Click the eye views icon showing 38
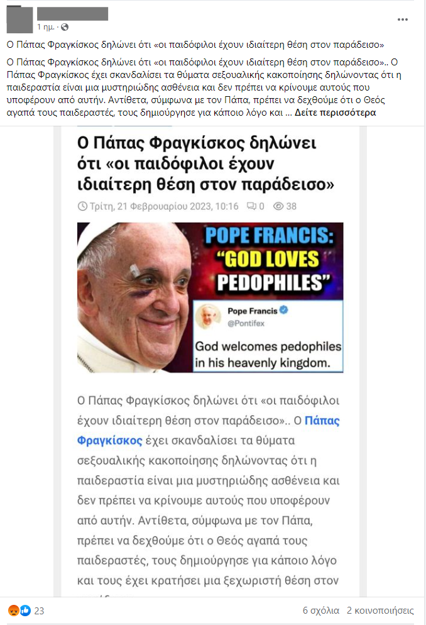 [278, 206]
